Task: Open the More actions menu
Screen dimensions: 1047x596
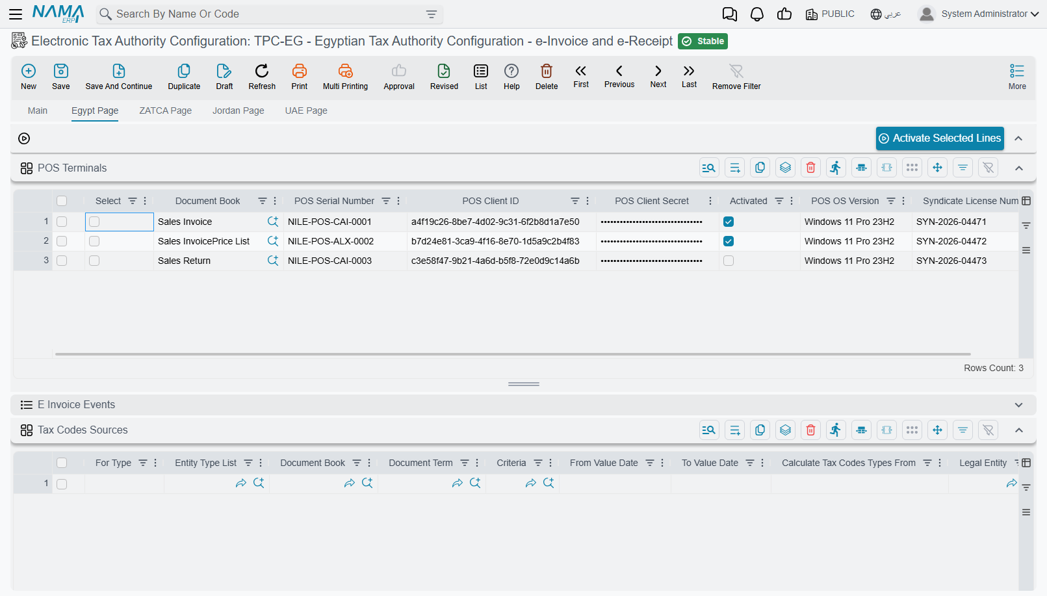Action: (x=1017, y=77)
